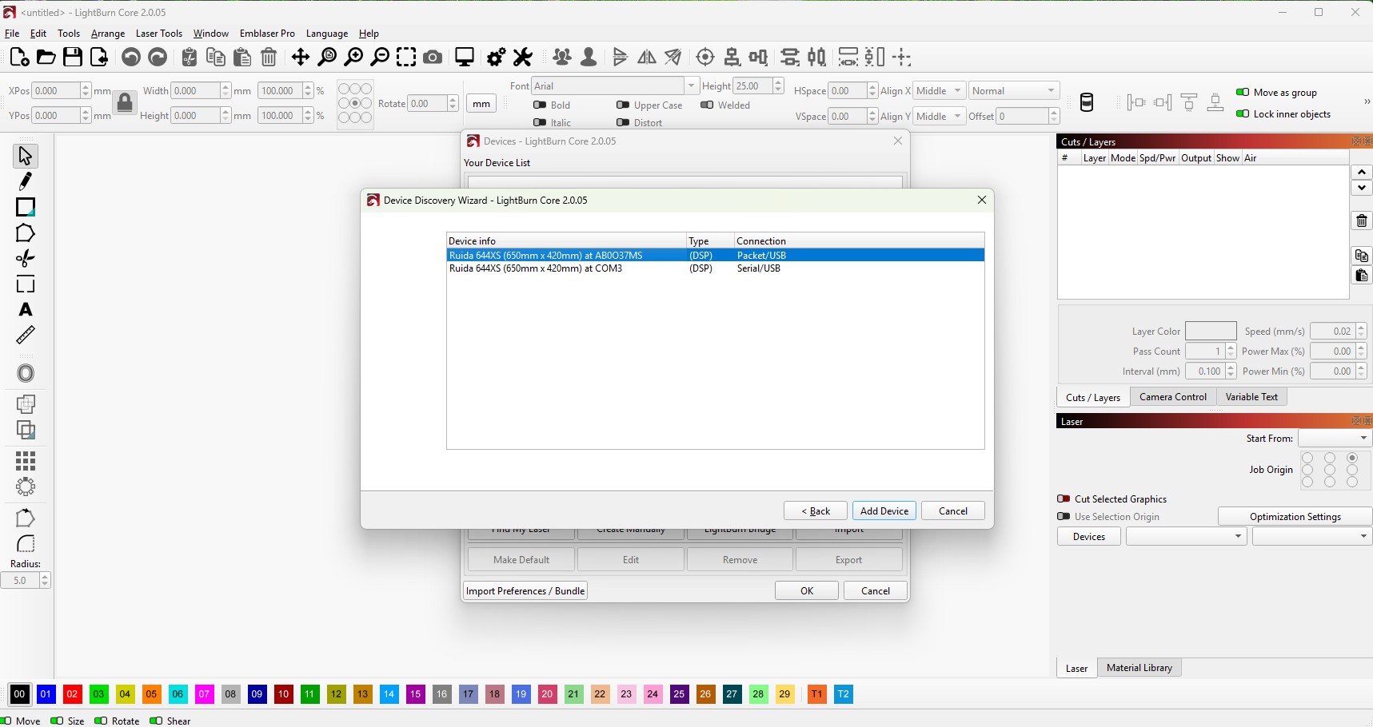Viewport: 1373px width, 727px height.
Task: Click the Redo arrow icon
Action: coord(158,57)
